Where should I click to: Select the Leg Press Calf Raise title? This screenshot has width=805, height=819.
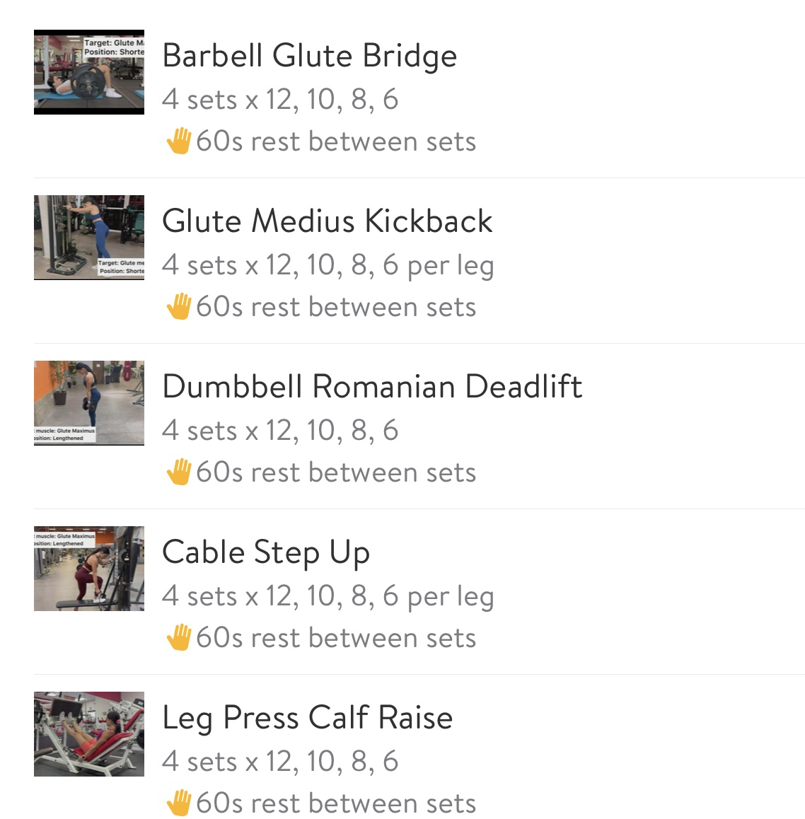307,718
